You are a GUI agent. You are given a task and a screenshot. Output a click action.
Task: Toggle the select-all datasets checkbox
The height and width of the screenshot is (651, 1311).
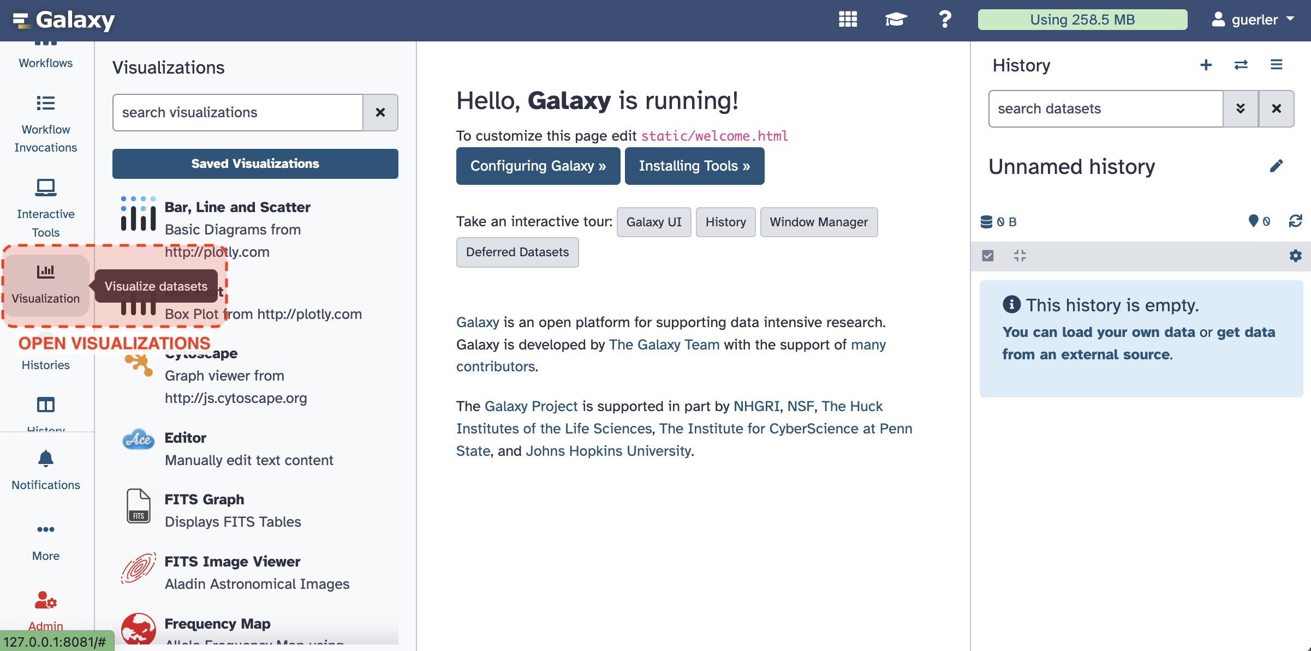click(987, 256)
